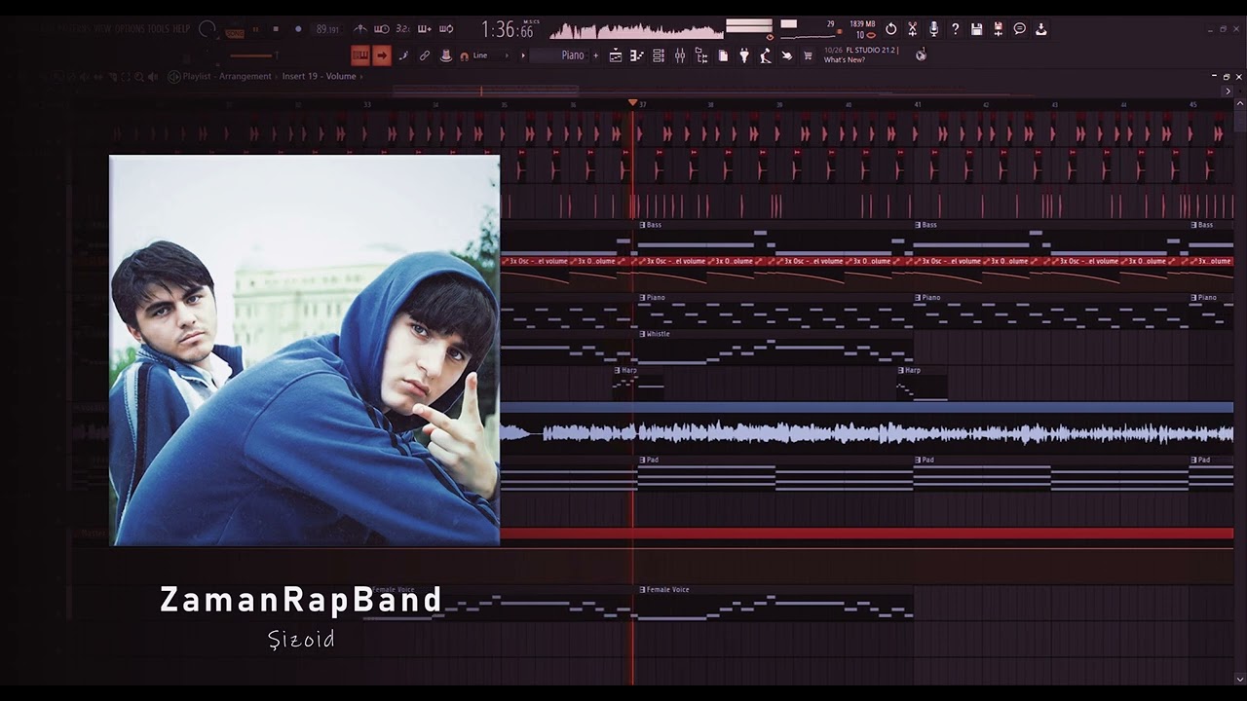Viewport: 1247px width, 701px height.
Task: Open the plugin picker plug icon
Action: tap(744, 55)
